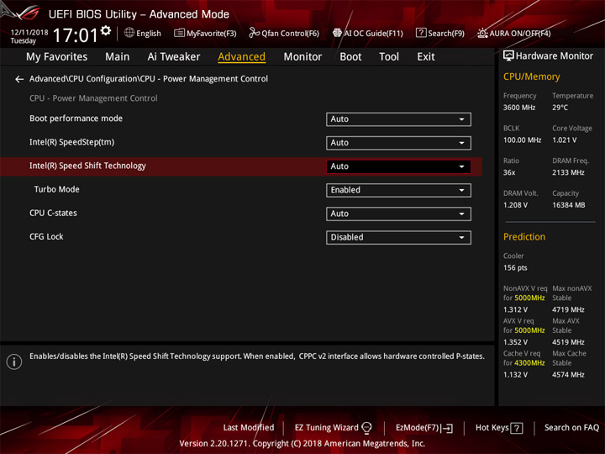Go back using the left arrow

tap(19, 79)
